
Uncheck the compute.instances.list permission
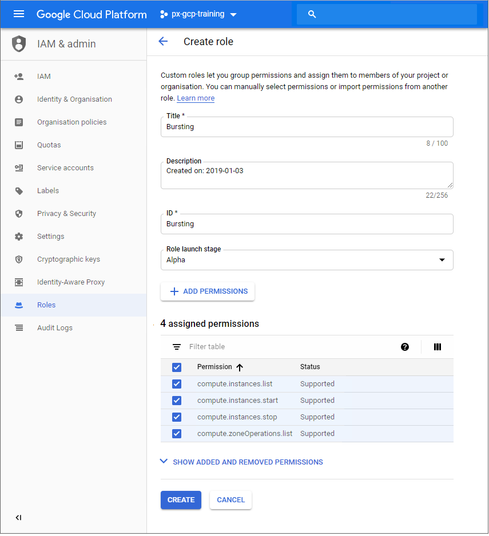177,384
